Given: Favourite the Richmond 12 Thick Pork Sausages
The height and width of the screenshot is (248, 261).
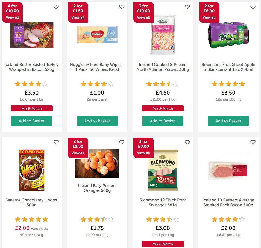Looking at the screenshot, I should click(x=187, y=142).
